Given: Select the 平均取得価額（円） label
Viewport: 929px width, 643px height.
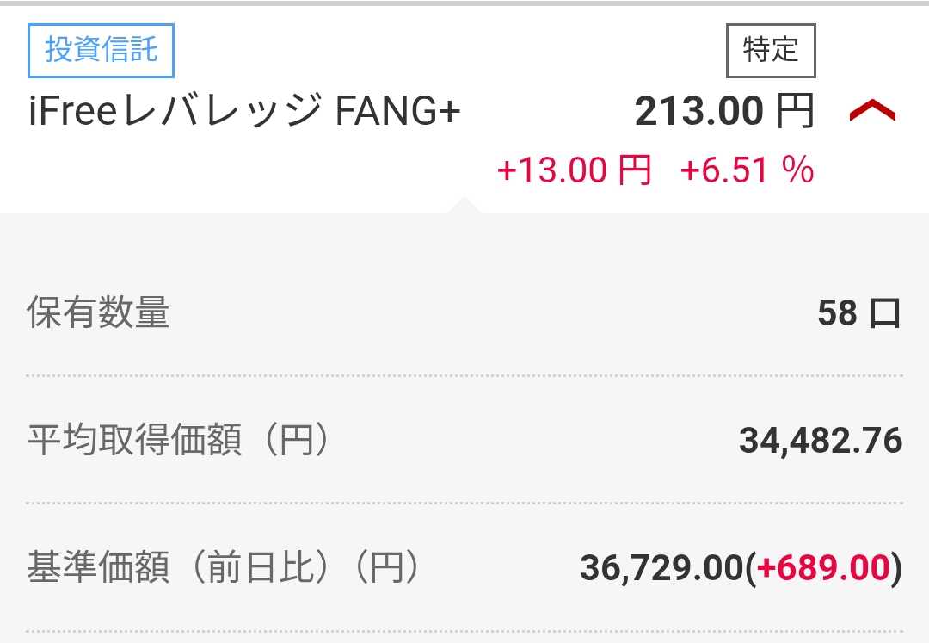Looking at the screenshot, I should [178, 441].
